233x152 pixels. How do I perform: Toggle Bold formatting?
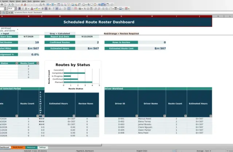tap(20, 9)
